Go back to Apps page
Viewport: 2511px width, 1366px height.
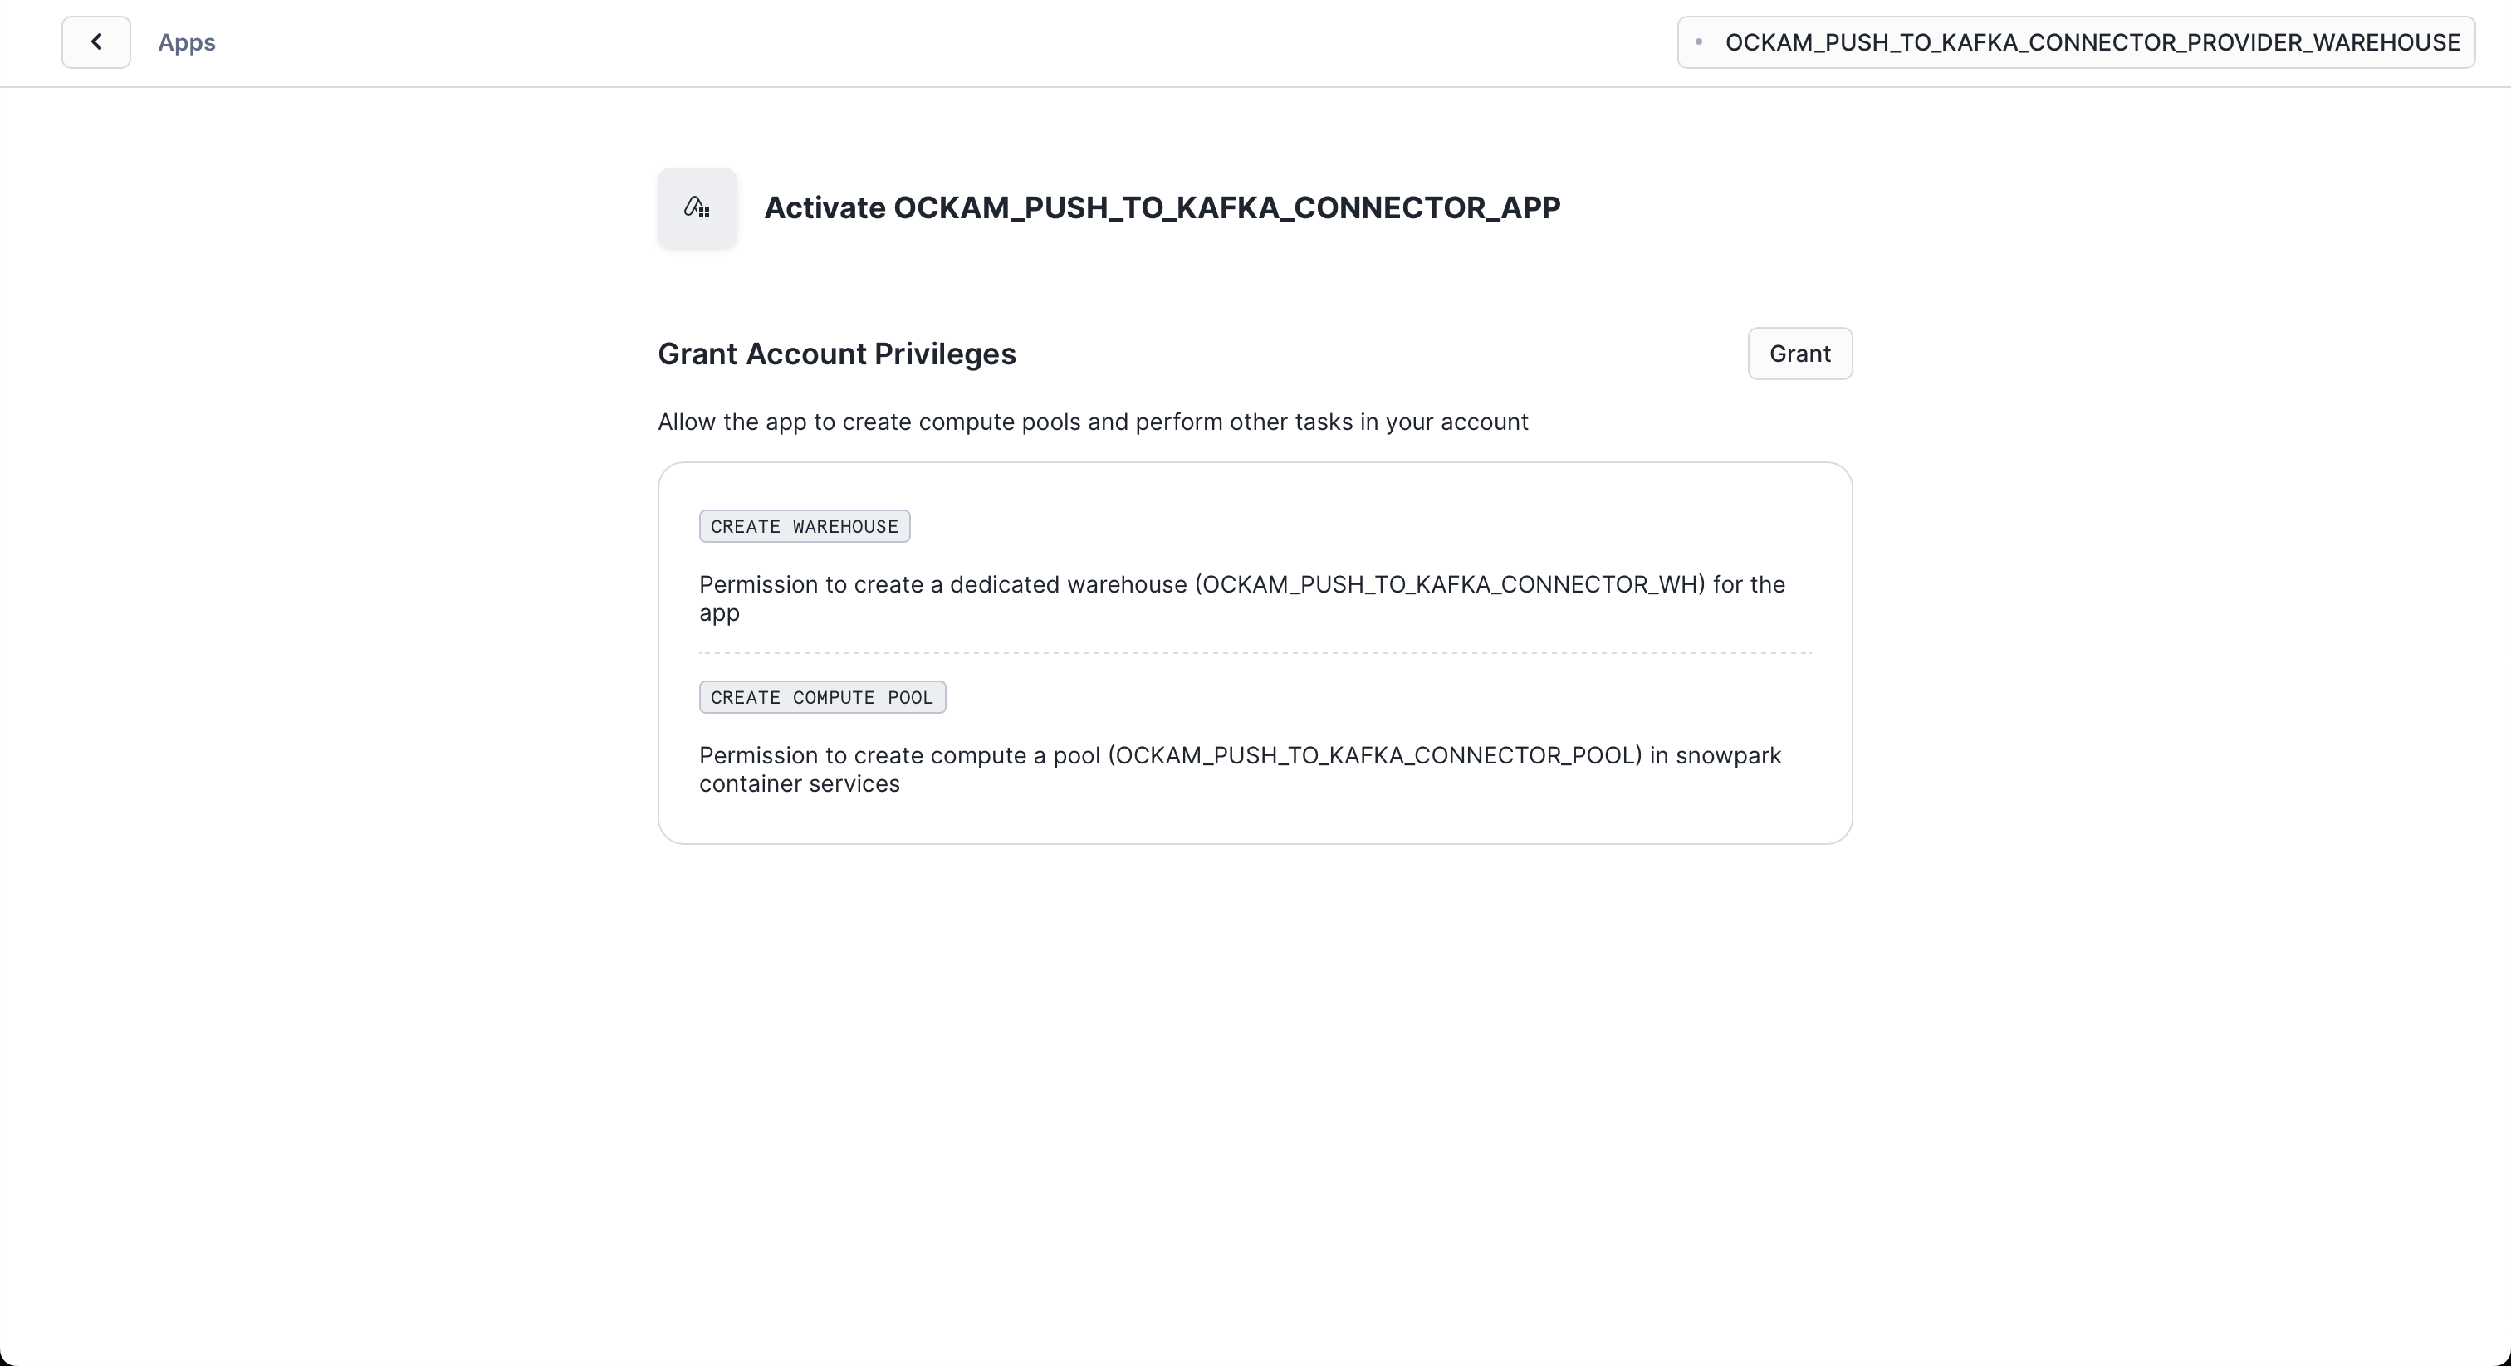tap(186, 43)
